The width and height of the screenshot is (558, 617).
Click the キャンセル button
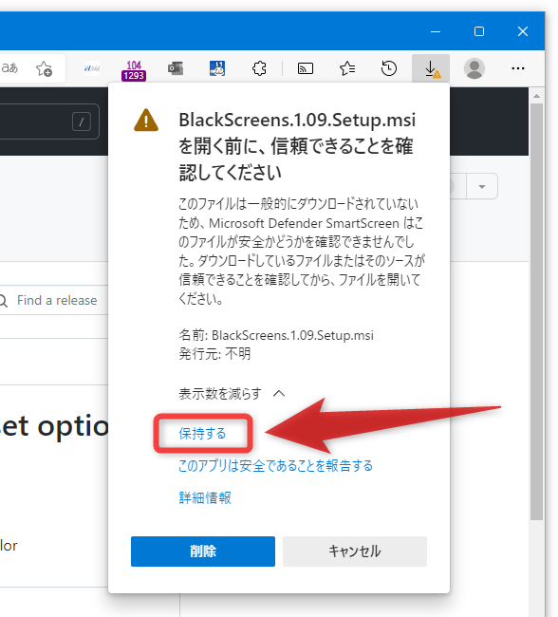click(x=355, y=552)
